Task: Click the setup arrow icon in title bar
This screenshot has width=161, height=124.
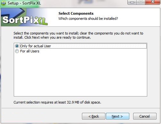Action: tap(4, 3)
